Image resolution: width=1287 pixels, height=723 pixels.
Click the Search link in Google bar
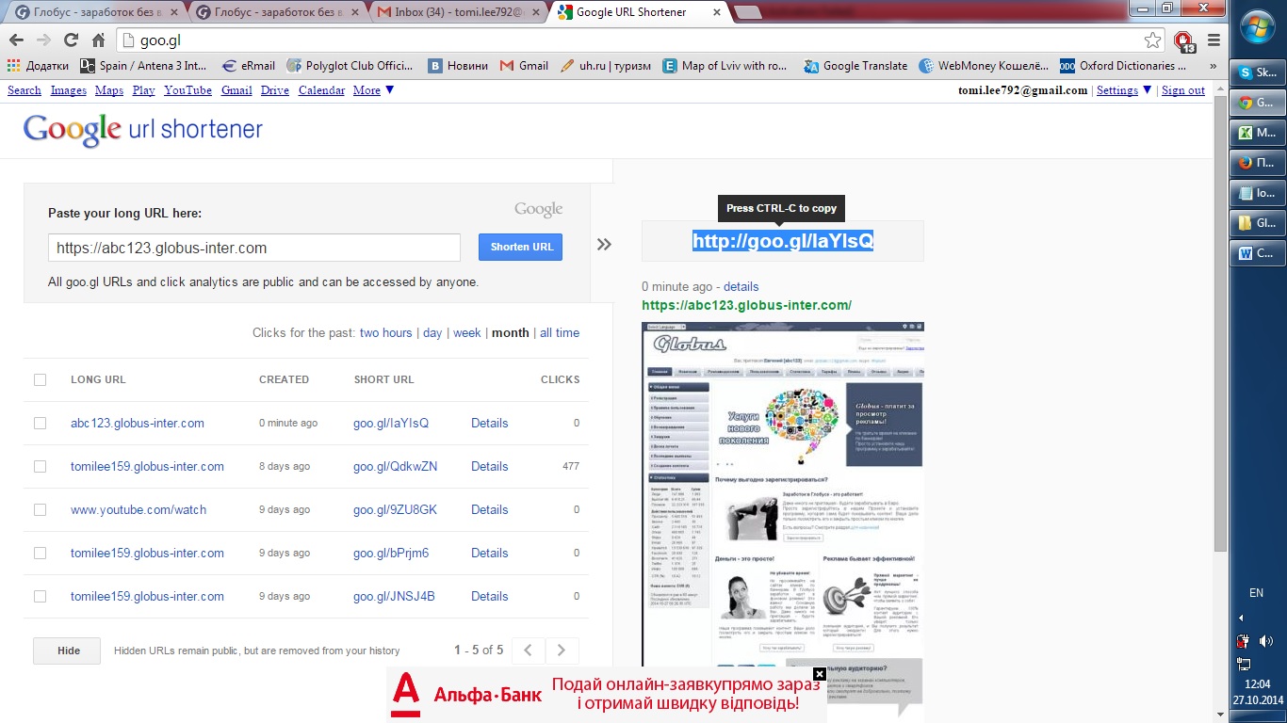tap(24, 90)
